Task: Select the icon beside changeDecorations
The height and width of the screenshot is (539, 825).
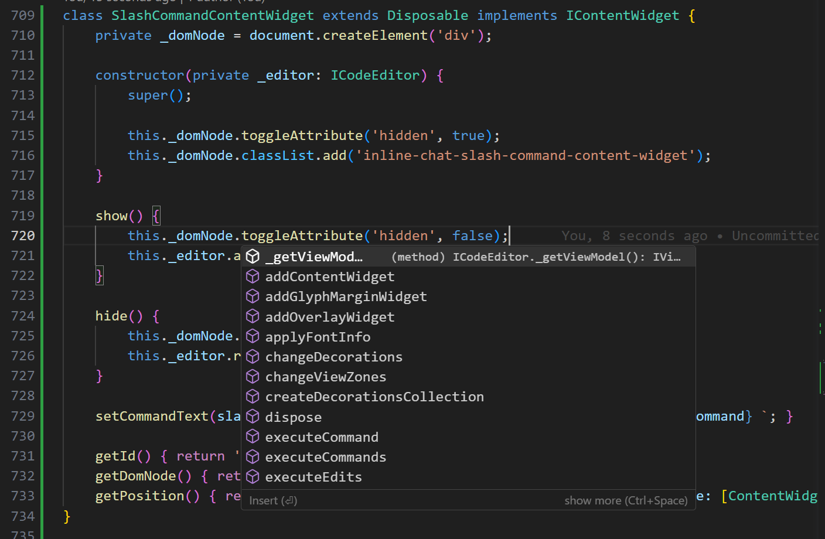Action: 253,356
